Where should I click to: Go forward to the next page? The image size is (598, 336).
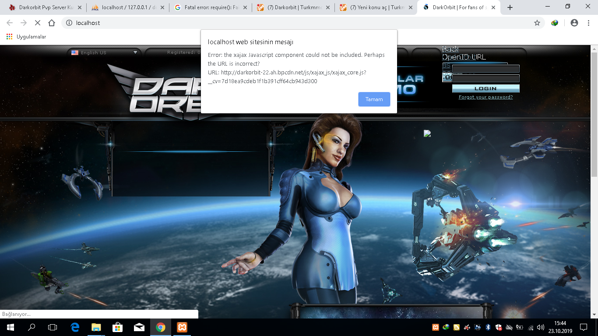pos(24,23)
